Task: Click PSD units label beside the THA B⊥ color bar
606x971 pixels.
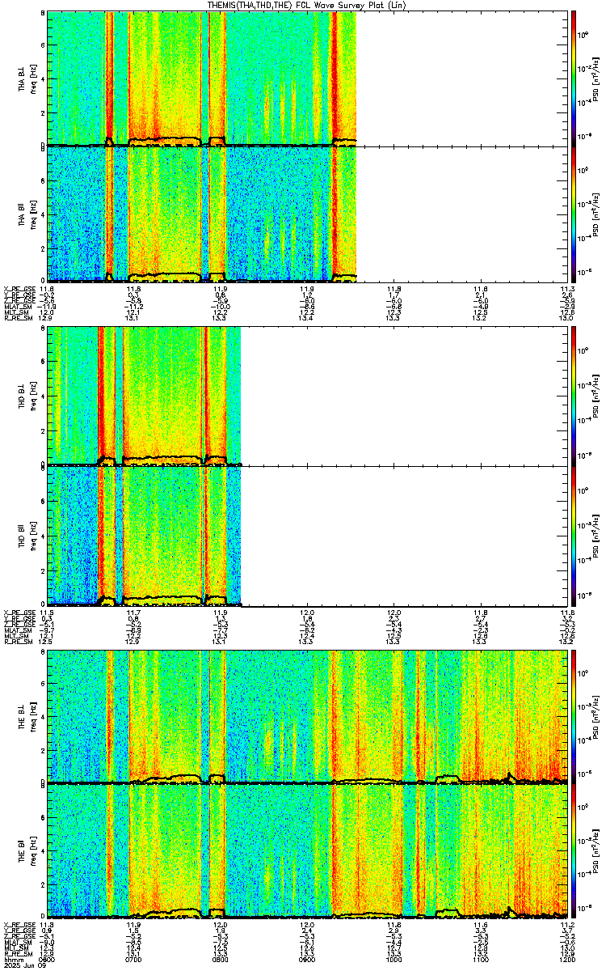Action: tap(596, 78)
